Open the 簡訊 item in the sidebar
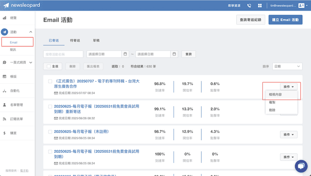 pos(13,50)
